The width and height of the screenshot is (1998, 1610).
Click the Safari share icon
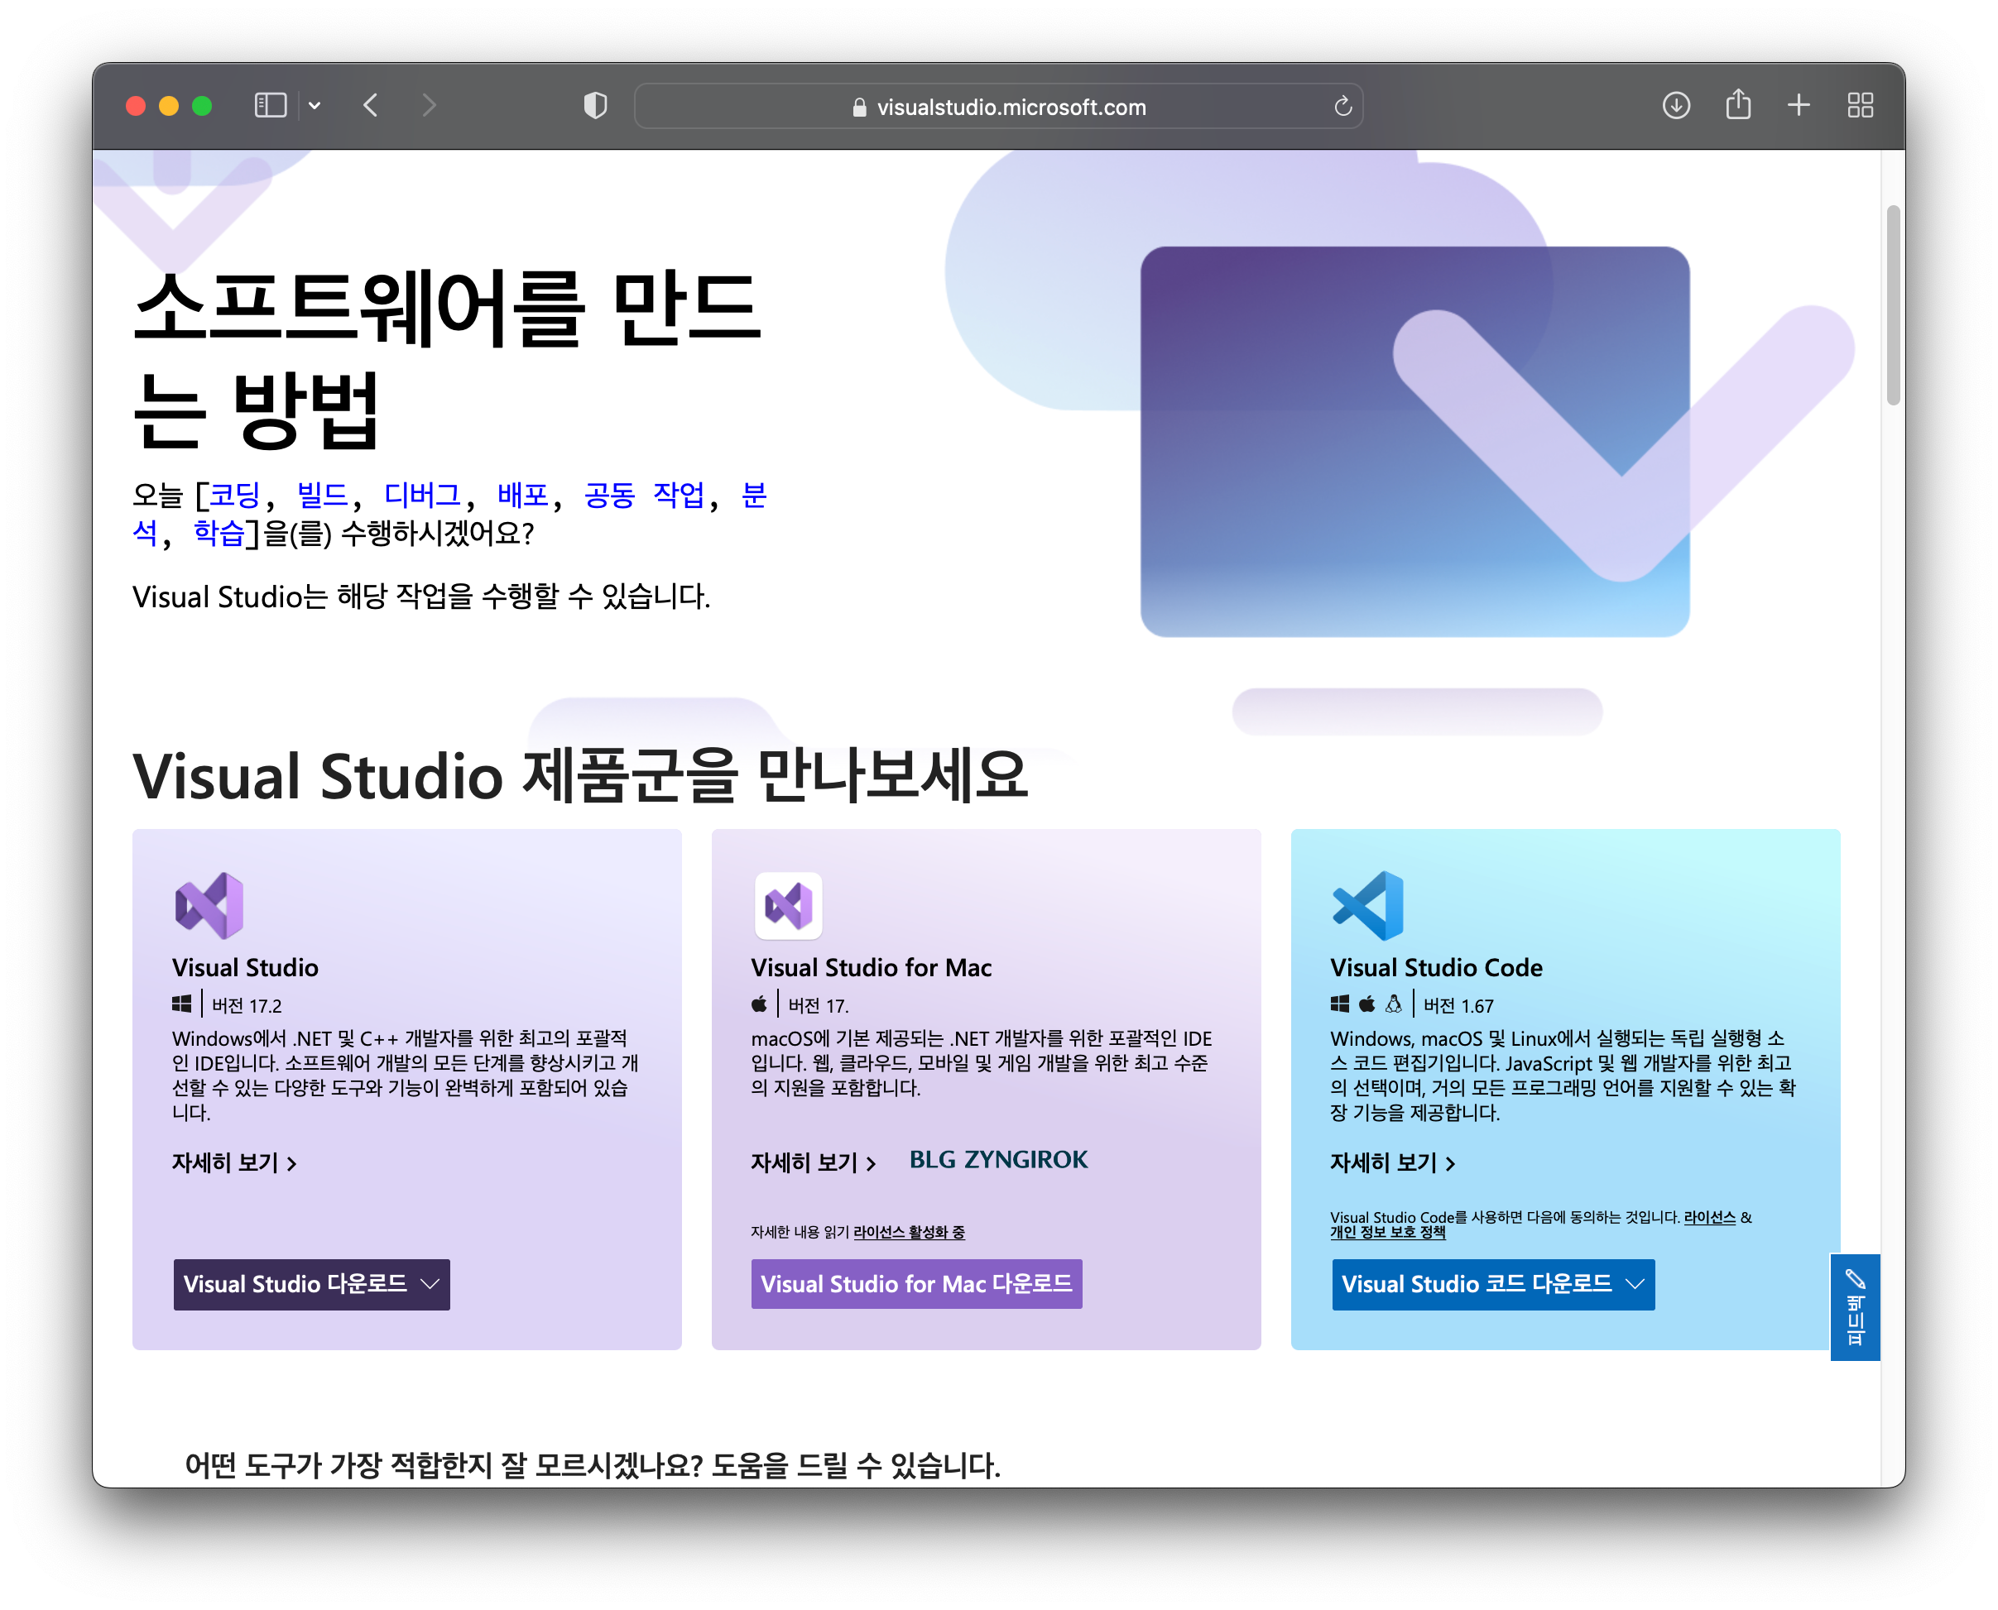click(1736, 105)
